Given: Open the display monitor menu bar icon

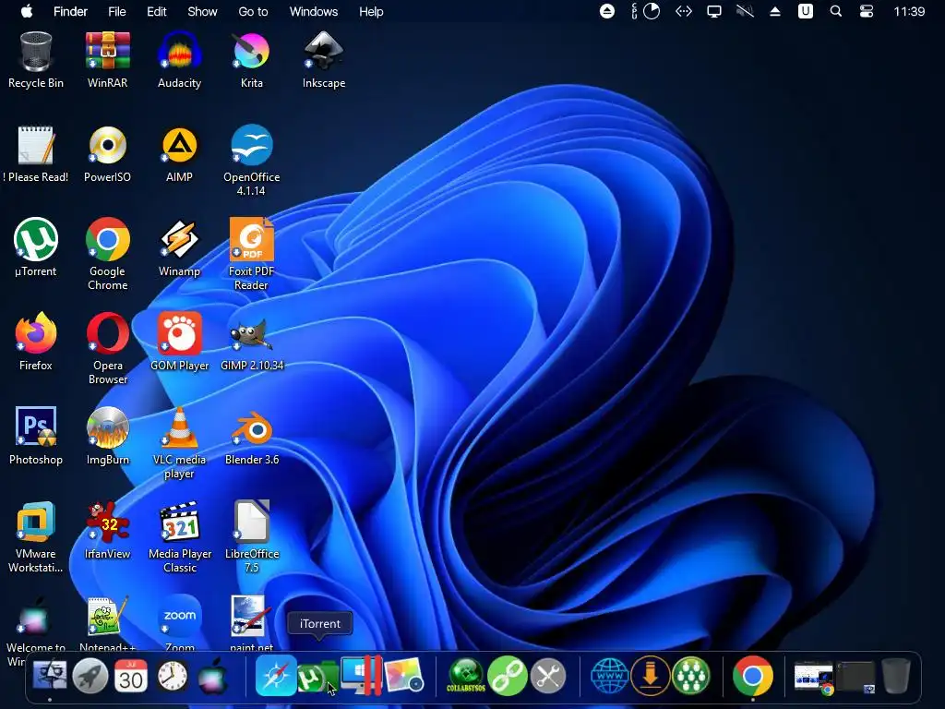Looking at the screenshot, I should coord(714,11).
